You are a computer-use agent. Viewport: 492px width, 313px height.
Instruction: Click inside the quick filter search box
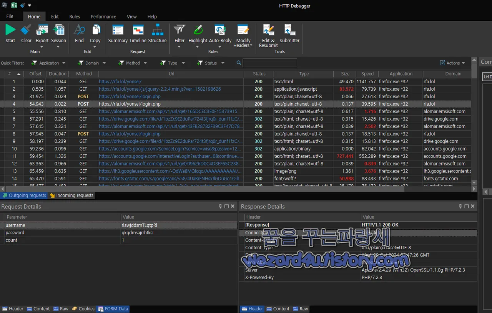point(269,63)
